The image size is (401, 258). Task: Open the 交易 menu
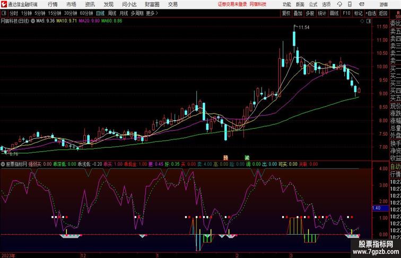(172, 4)
